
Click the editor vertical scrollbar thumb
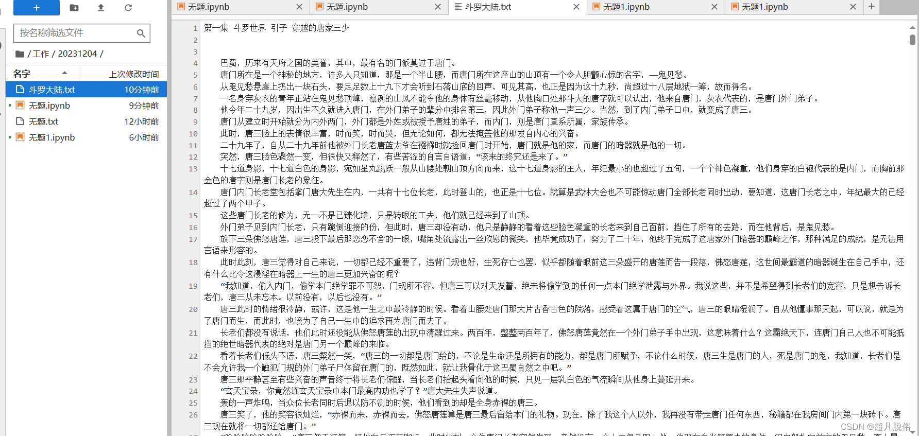(x=912, y=40)
